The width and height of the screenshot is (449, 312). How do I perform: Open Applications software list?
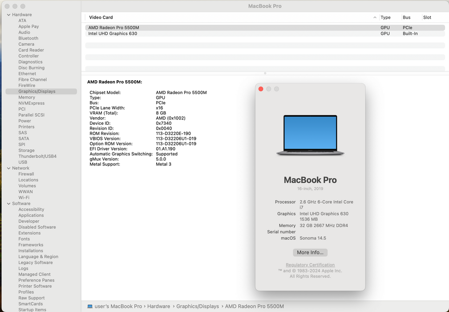click(31, 215)
